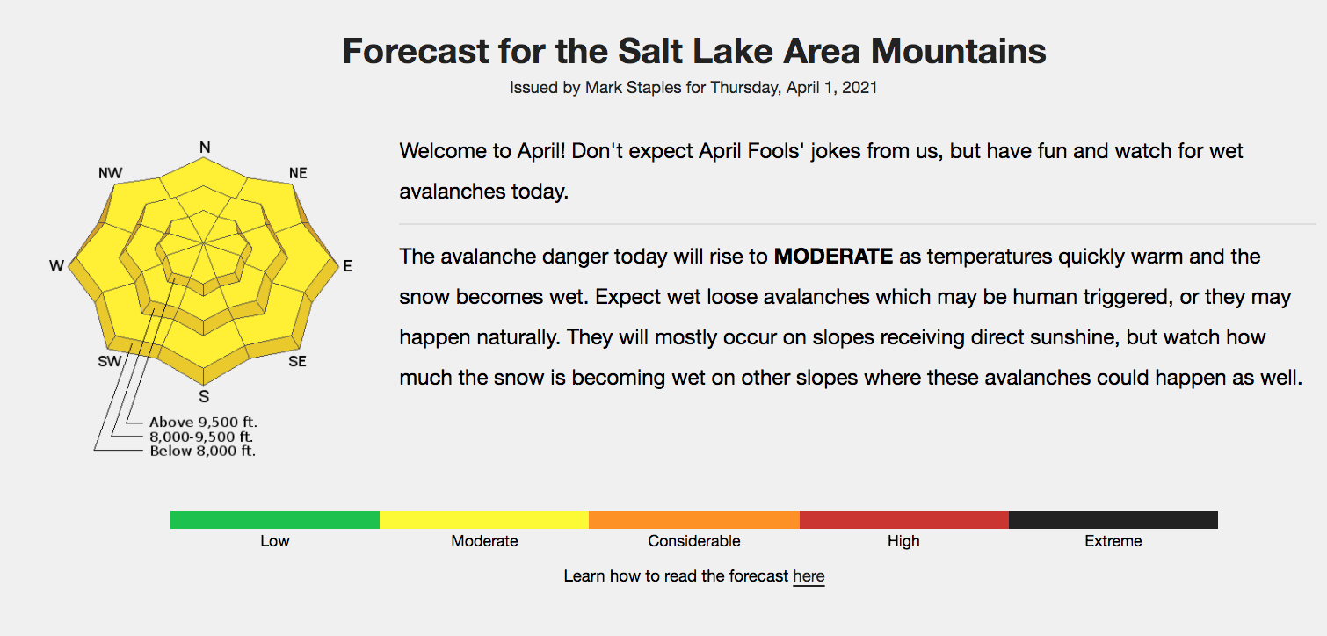This screenshot has height=636, width=1327.
Task: Click the bold MODERATE danger word
Action: click(x=833, y=257)
